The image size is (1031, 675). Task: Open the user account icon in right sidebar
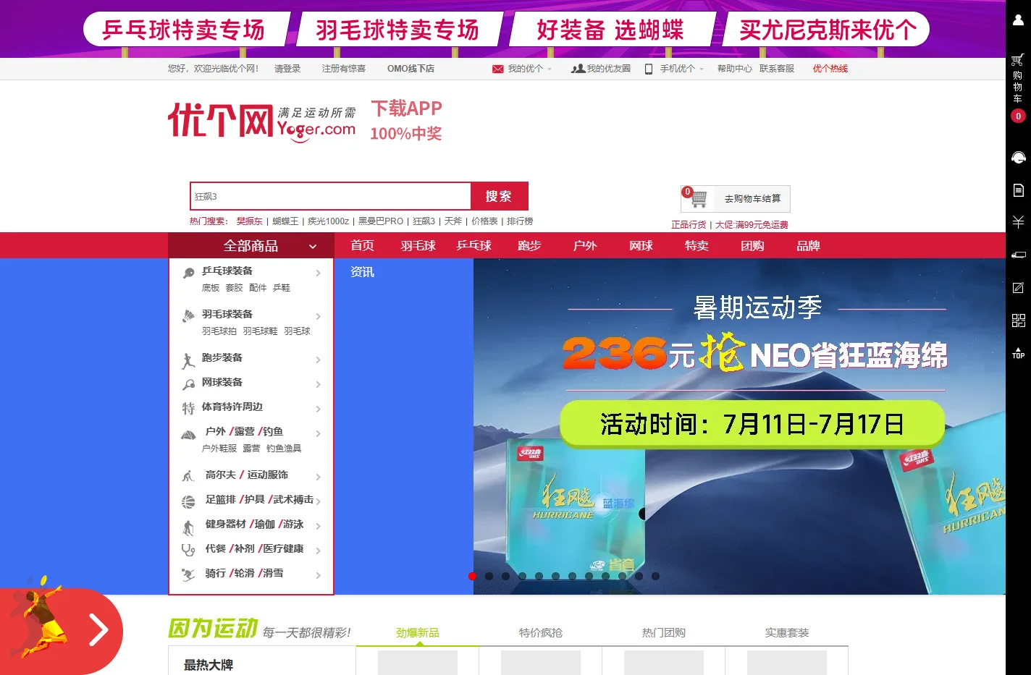point(1018,20)
